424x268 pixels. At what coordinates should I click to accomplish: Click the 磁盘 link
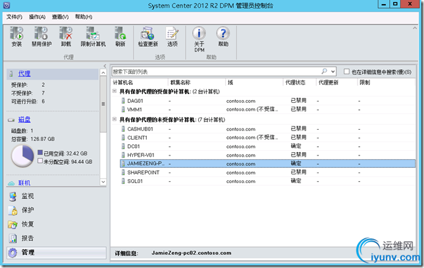[24, 120]
